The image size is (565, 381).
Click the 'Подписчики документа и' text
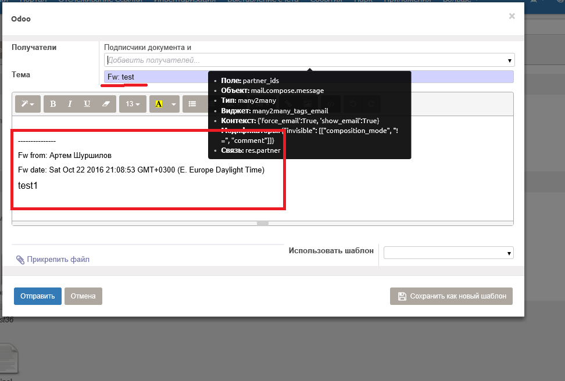(x=148, y=47)
